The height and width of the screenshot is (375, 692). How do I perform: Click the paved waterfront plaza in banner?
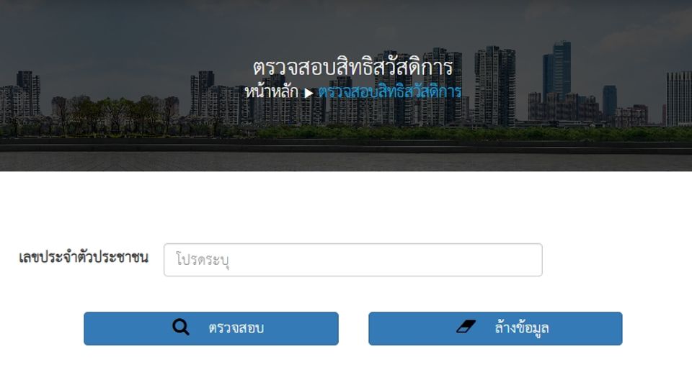pyautogui.click(x=346, y=161)
